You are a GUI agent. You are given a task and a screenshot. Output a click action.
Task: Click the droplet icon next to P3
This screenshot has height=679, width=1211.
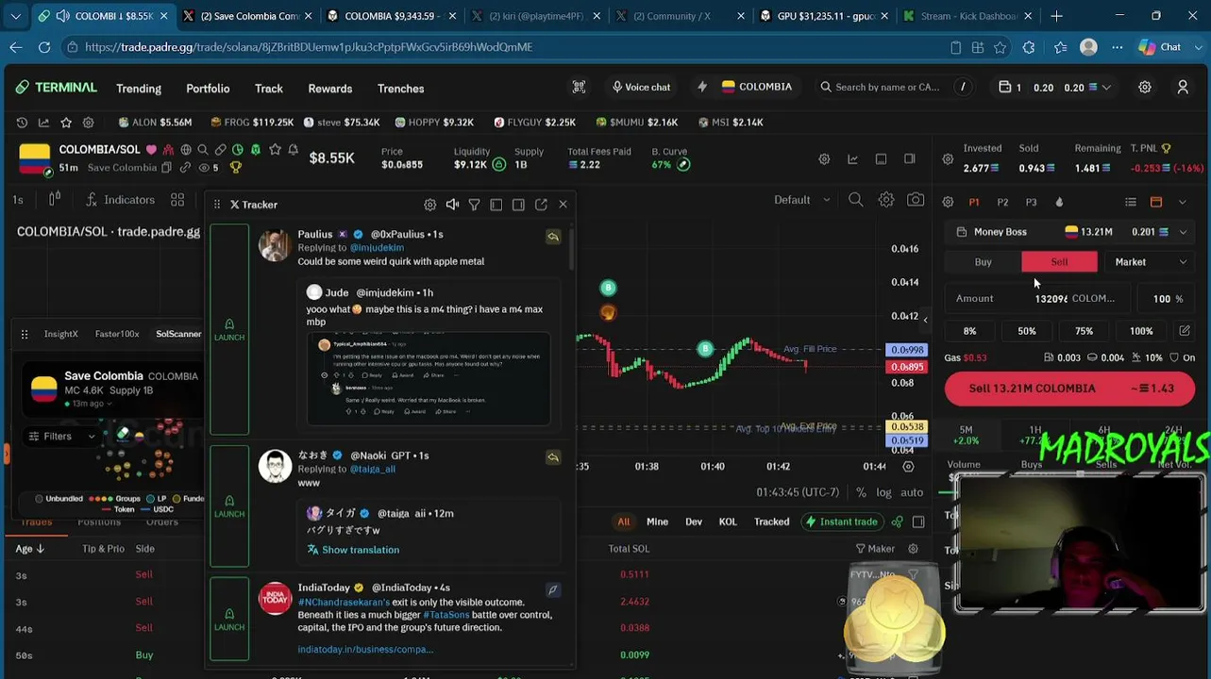click(x=1059, y=202)
